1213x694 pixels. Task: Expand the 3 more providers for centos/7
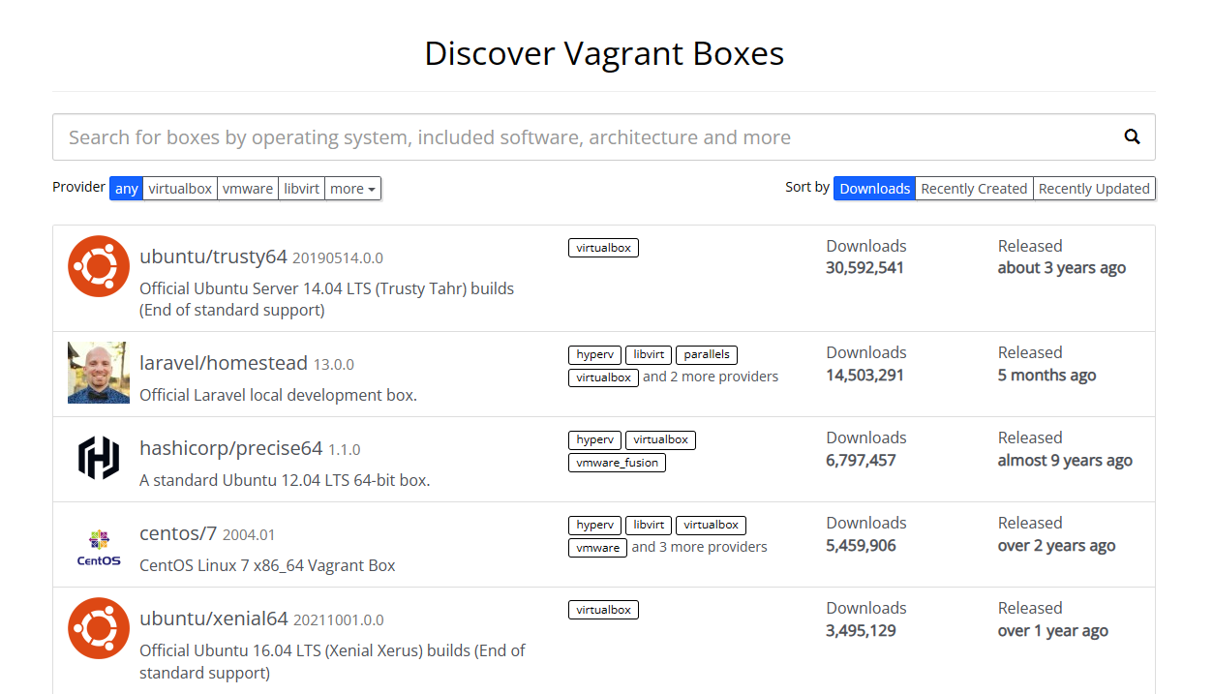click(x=699, y=547)
